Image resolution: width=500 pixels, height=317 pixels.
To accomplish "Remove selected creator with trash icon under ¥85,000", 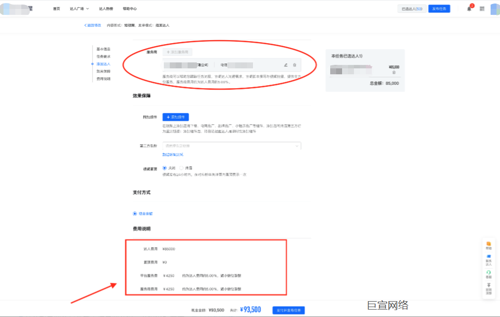I will [394, 72].
